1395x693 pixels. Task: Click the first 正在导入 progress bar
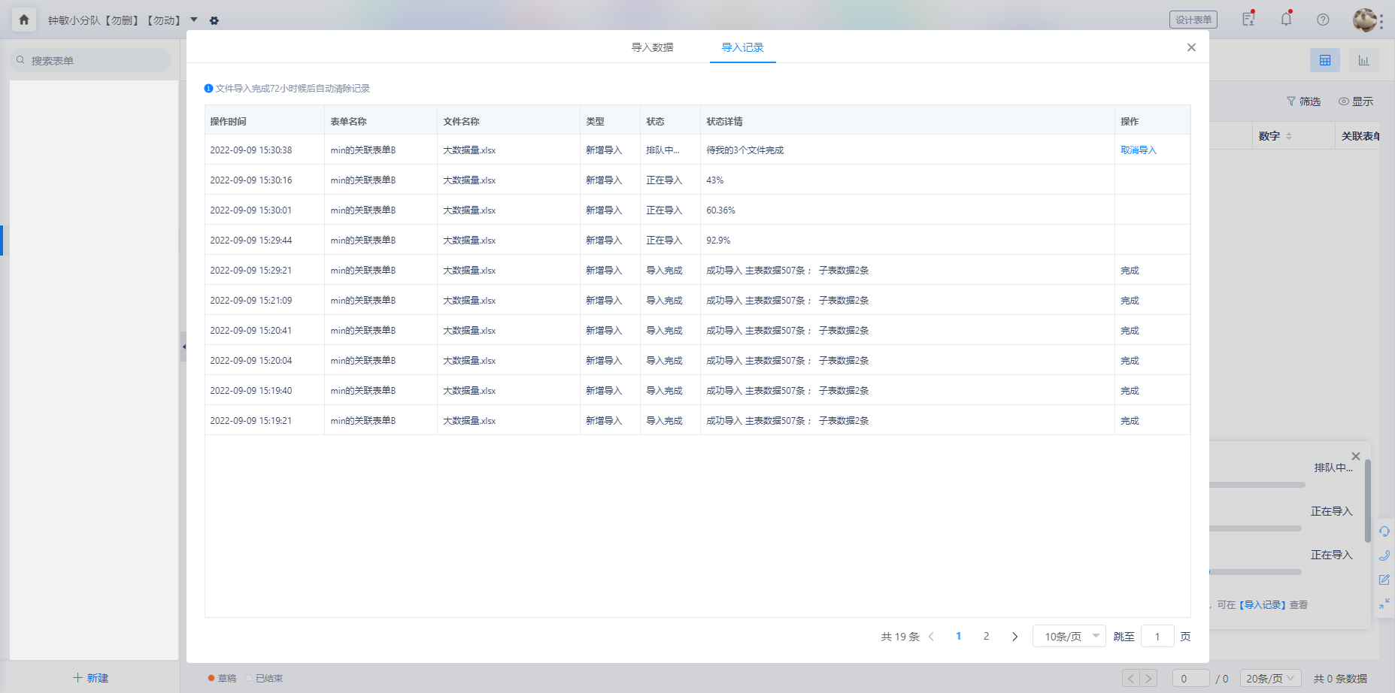coord(1255,528)
